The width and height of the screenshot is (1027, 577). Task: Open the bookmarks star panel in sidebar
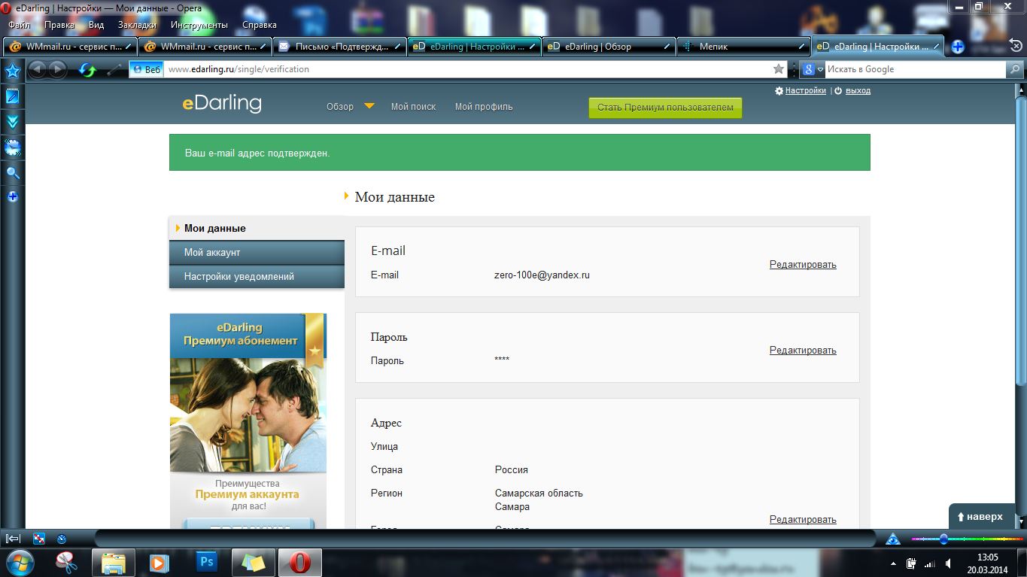[x=12, y=71]
